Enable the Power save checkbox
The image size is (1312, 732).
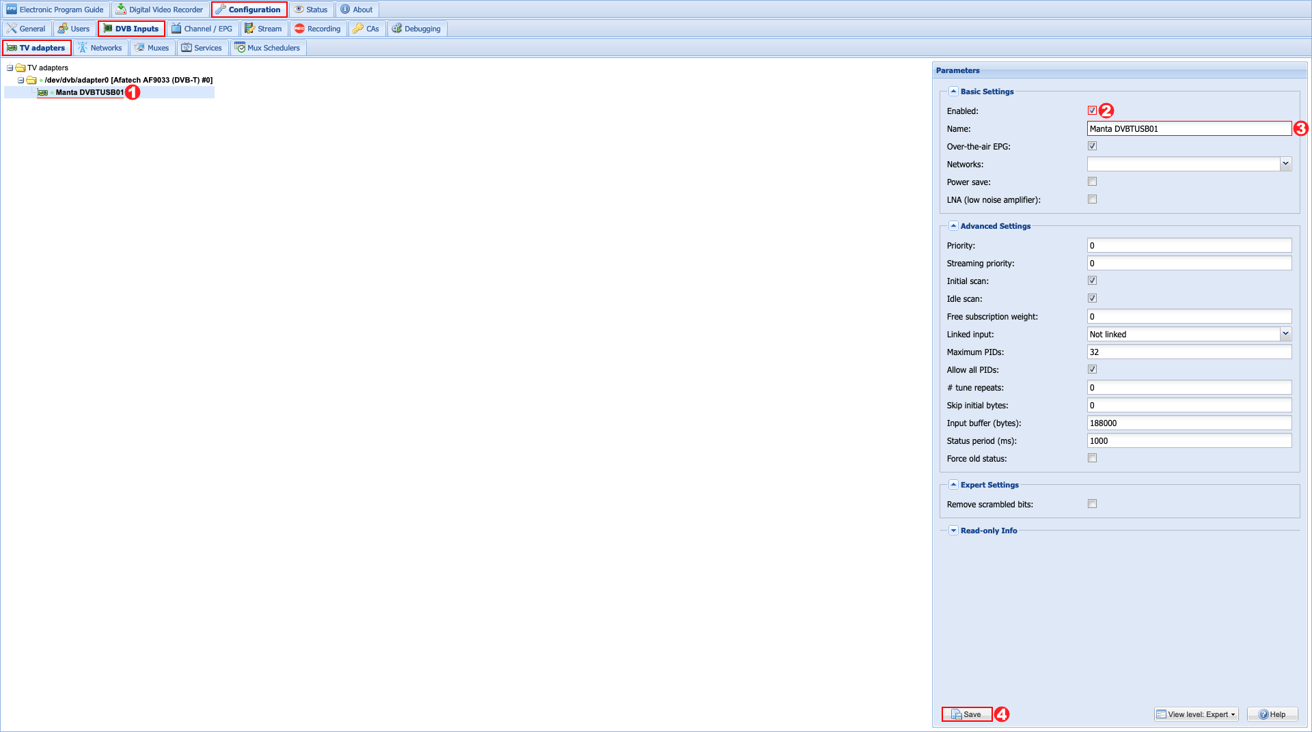tap(1092, 182)
